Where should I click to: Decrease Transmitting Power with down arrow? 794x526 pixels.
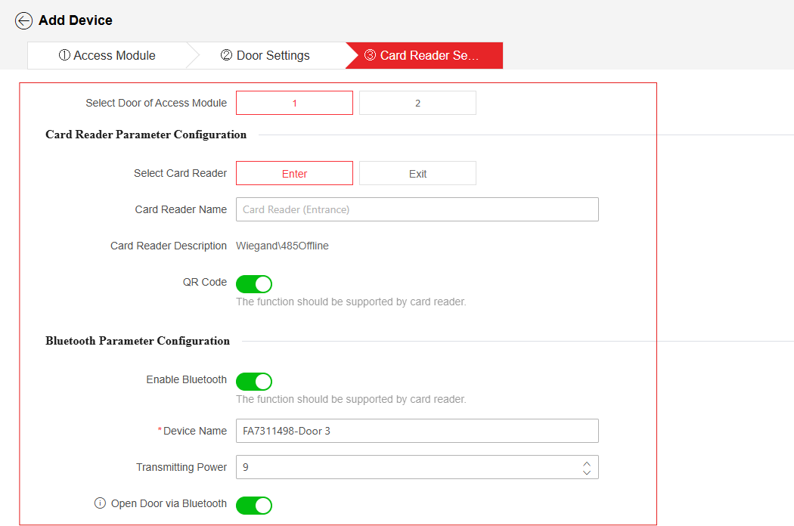(586, 472)
